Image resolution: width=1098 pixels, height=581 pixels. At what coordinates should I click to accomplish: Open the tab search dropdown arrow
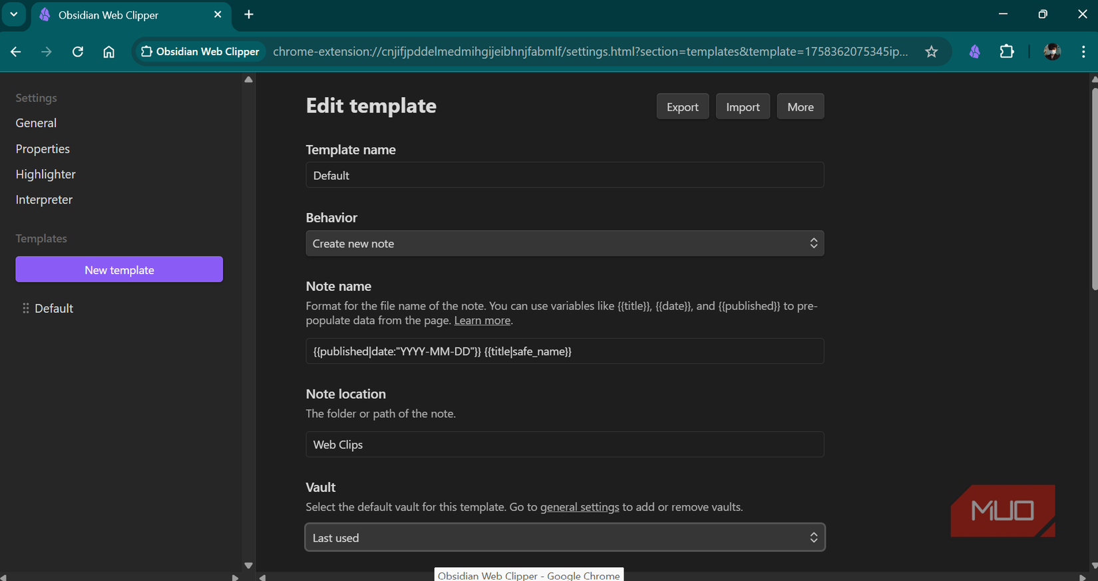click(13, 14)
